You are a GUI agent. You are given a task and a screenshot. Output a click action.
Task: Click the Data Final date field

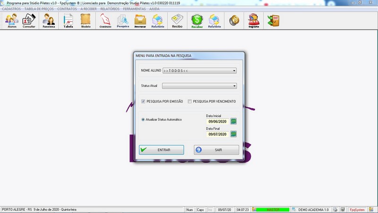[217, 134]
